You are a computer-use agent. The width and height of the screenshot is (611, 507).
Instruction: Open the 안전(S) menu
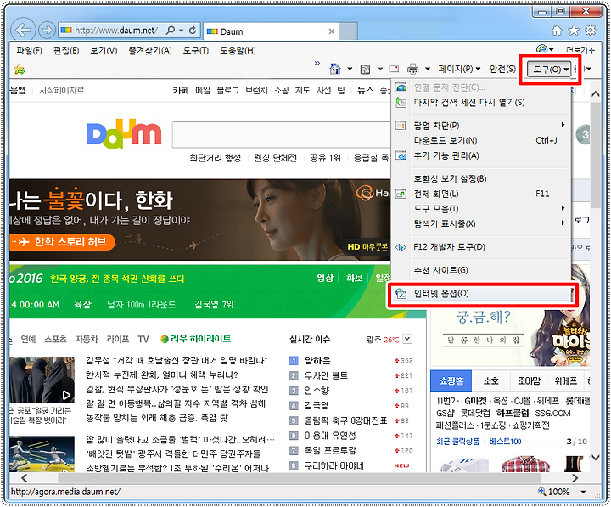(502, 69)
